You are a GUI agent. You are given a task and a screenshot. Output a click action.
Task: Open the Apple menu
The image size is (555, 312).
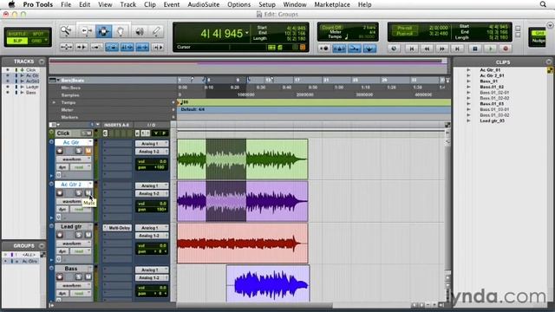11,4
